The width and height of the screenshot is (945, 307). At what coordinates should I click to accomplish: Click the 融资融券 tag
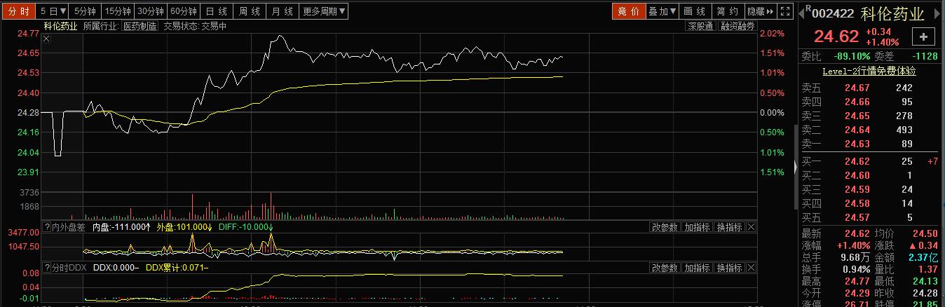coord(738,26)
